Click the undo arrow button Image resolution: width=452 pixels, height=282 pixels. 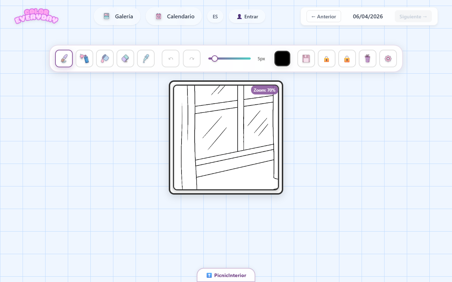171,59
